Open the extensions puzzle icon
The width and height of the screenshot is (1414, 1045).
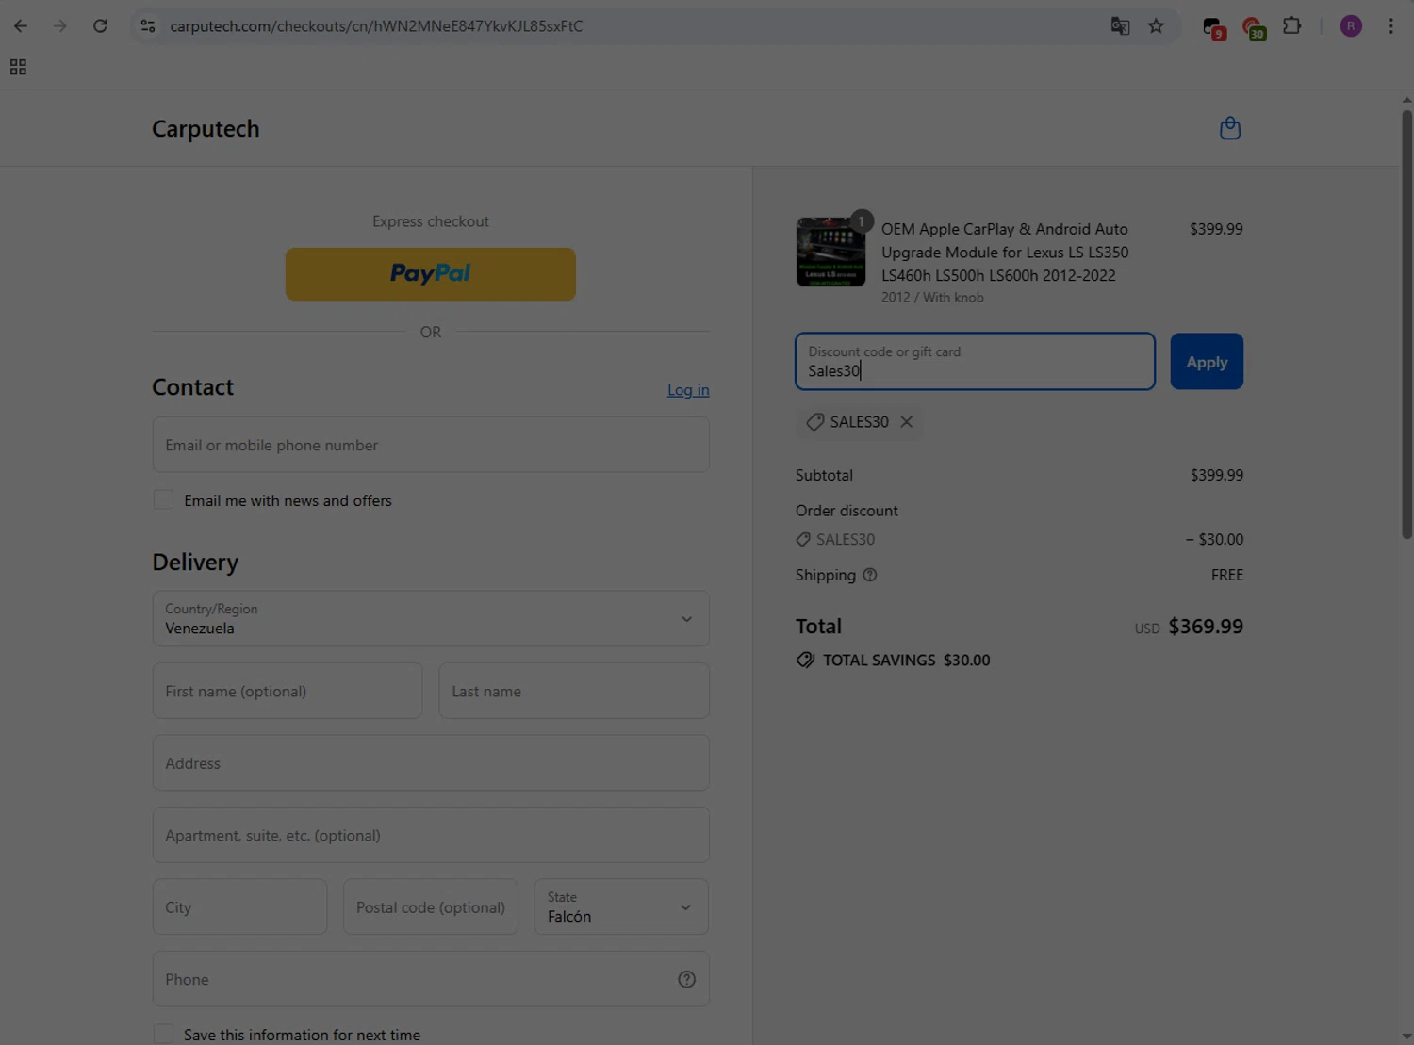pos(1292,26)
